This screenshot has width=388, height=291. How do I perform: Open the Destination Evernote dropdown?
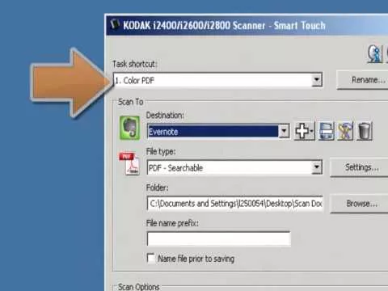click(284, 132)
